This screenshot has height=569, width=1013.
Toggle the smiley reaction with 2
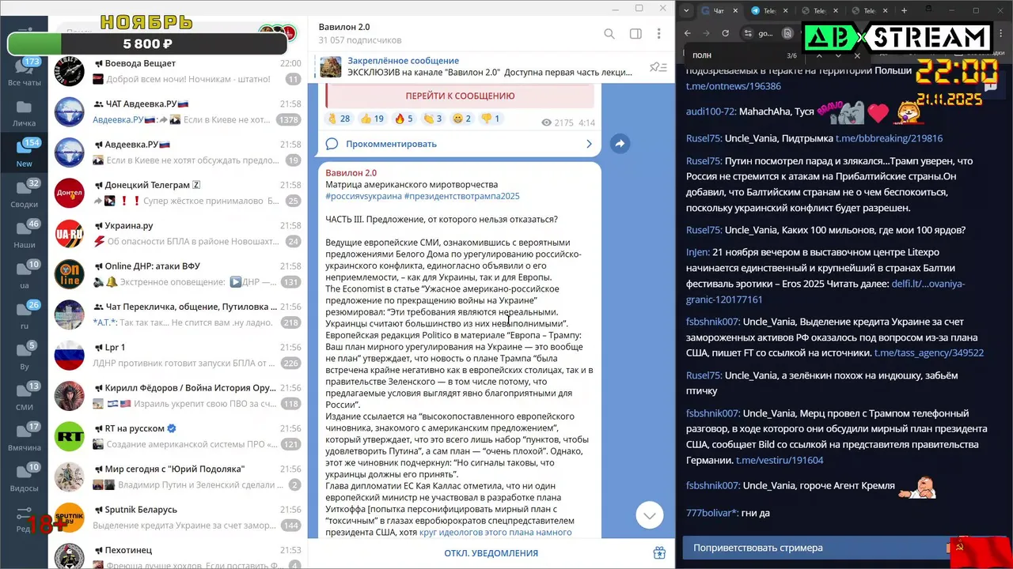[461, 119]
